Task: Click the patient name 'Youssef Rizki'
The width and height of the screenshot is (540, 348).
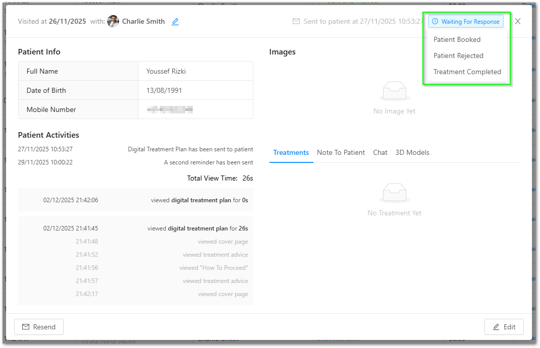Action: pyautogui.click(x=166, y=71)
